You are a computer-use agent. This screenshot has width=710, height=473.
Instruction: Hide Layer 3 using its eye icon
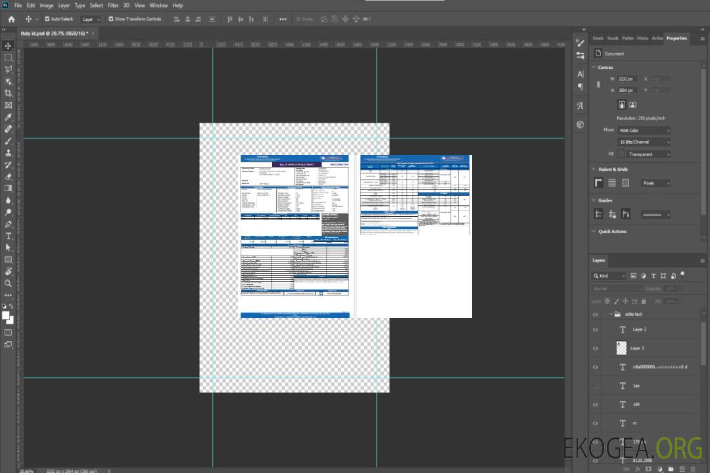pos(596,348)
